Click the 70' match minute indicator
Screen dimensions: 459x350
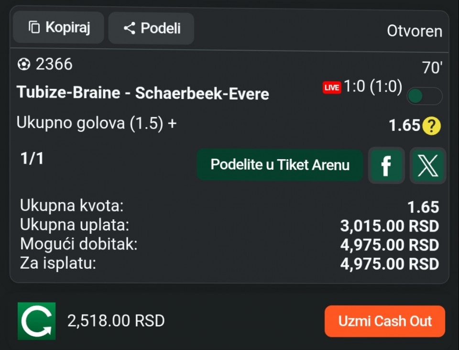[x=432, y=68]
